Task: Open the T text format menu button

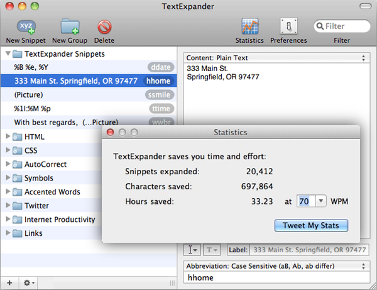Action: [x=212, y=250]
